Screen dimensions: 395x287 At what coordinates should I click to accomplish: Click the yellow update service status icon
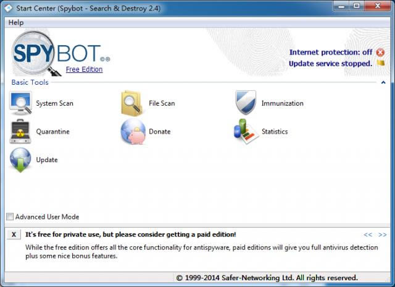click(381, 62)
